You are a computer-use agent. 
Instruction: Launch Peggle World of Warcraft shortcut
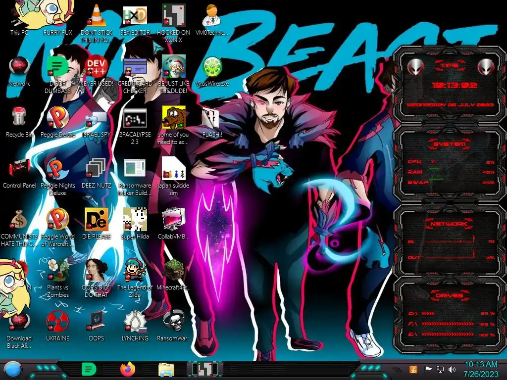57,228
